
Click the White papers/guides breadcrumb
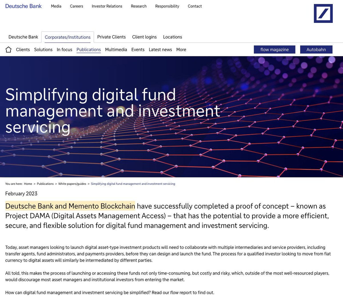[72, 184]
